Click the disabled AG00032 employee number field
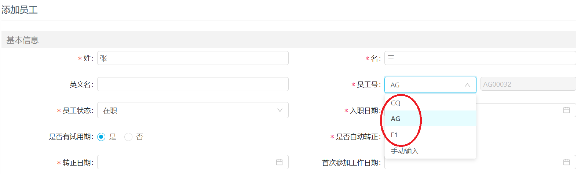581x174 pixels. coord(528,84)
